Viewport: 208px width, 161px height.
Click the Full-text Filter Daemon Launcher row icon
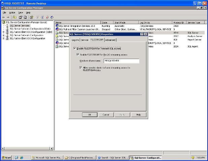[57, 29]
